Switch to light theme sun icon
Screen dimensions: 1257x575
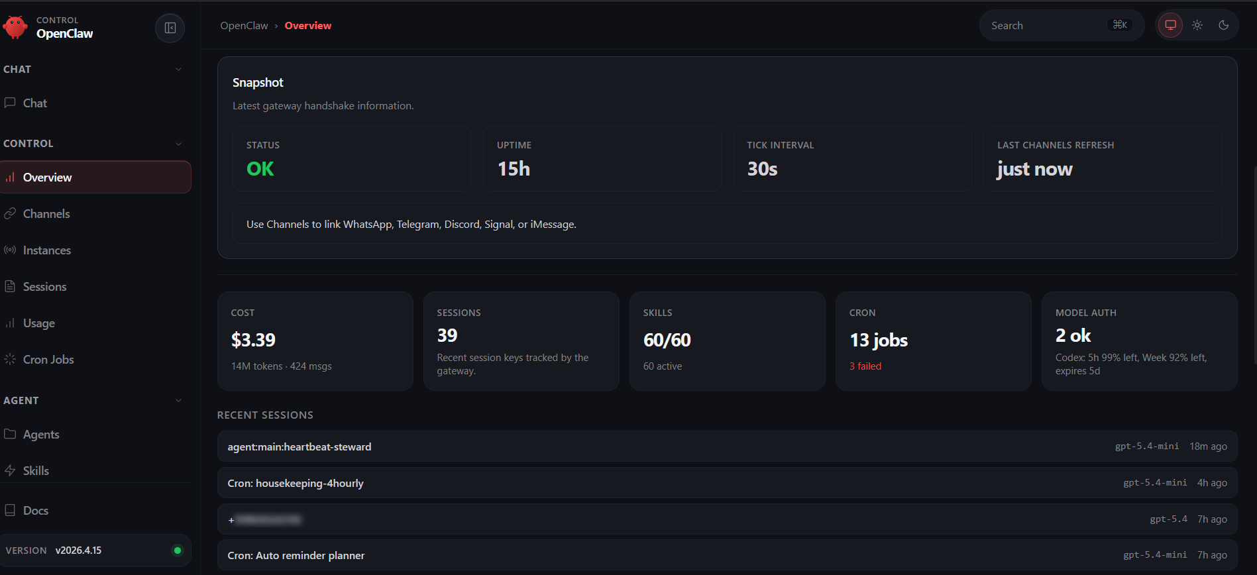[x=1197, y=25]
